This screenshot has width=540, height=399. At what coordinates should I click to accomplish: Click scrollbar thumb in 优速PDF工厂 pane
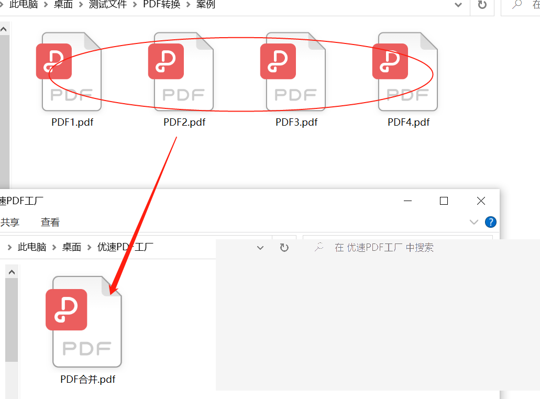tap(12, 320)
